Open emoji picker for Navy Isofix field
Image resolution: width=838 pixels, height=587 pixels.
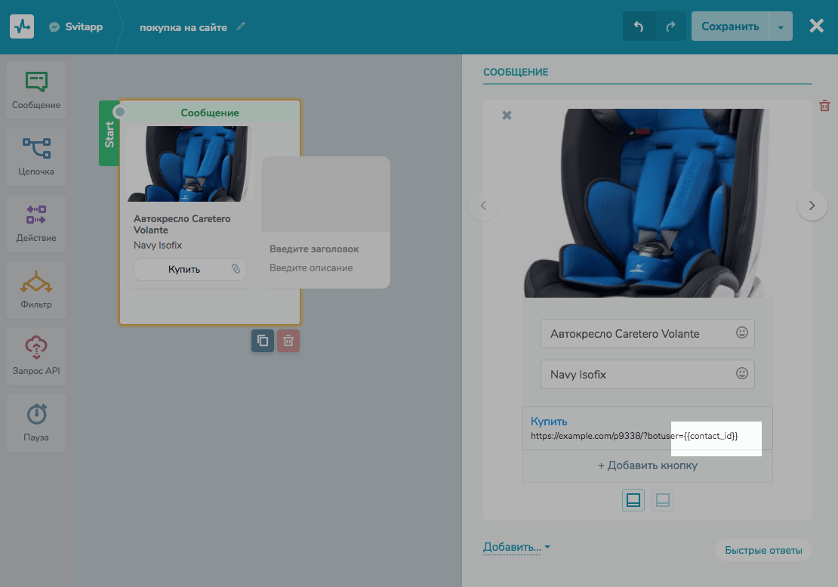pyautogui.click(x=742, y=373)
